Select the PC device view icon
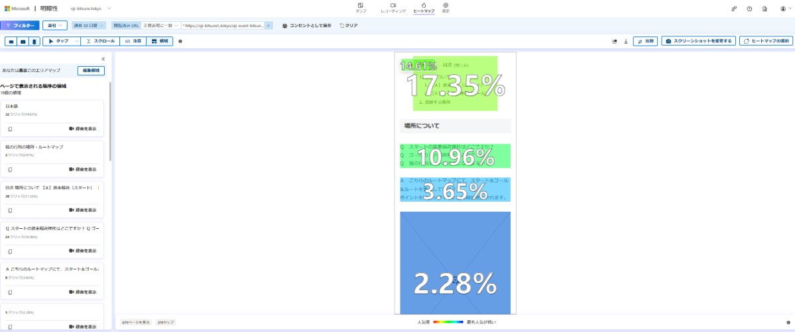This screenshot has width=795, height=332. pos(11,41)
